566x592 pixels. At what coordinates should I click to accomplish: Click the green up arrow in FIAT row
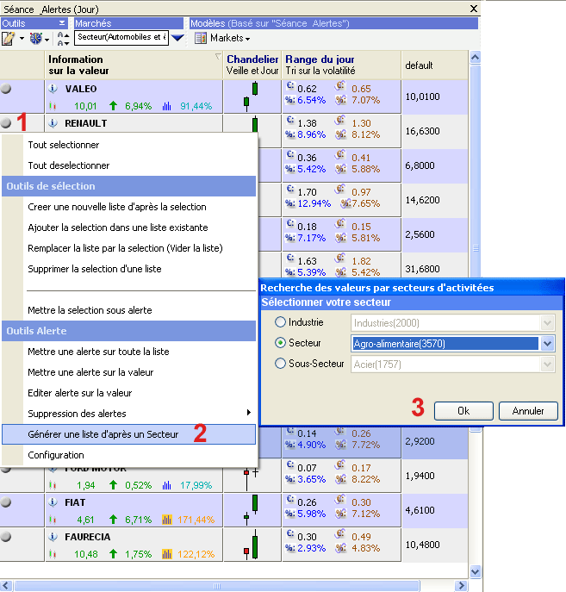tap(113, 520)
